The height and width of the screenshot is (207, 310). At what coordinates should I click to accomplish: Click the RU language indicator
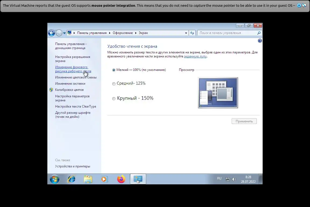pos(219,178)
